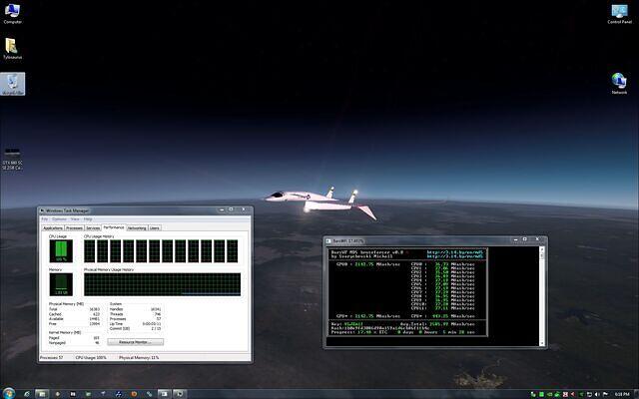Switch to the Applications tab
Viewport: 639px width, 399px height.
tap(53, 228)
